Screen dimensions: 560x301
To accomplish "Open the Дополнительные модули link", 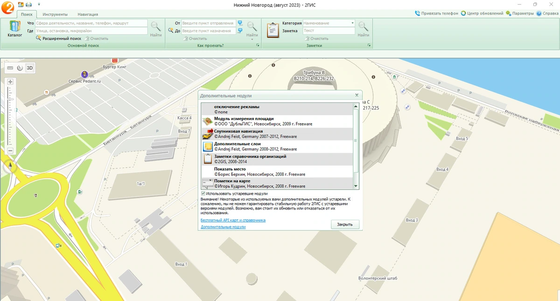I will pyautogui.click(x=223, y=227).
